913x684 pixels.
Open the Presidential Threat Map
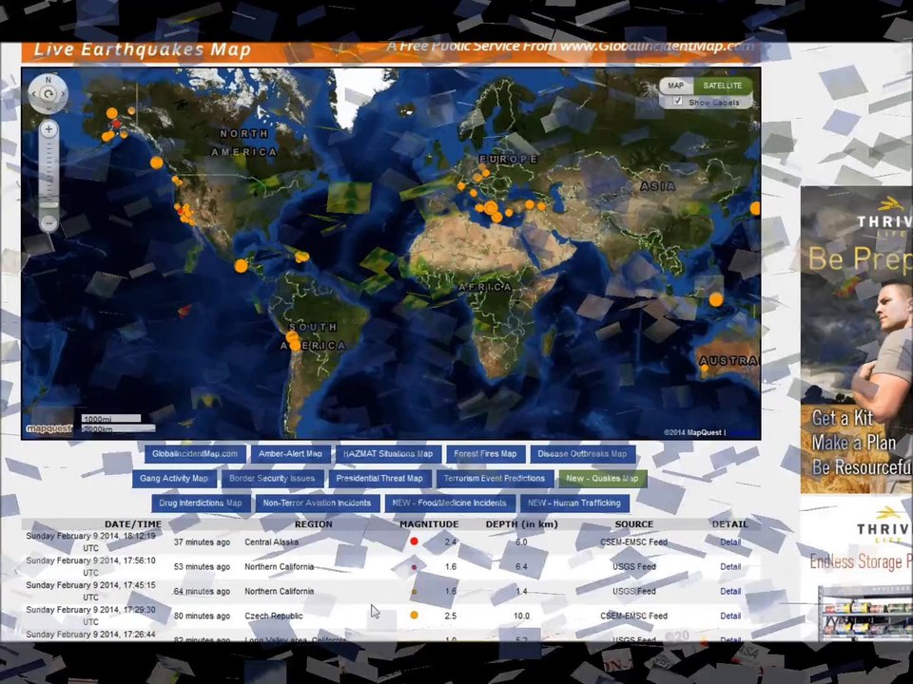click(x=379, y=479)
